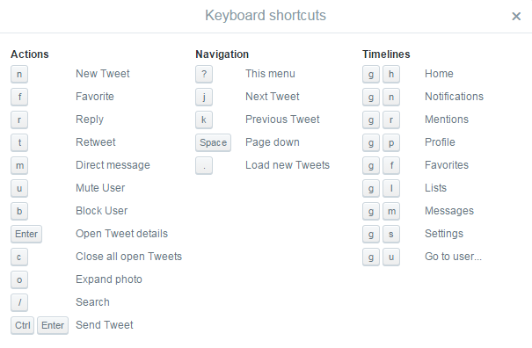Close the Keyboard shortcuts dialog
This screenshot has height=348, width=532.
pyautogui.click(x=516, y=17)
